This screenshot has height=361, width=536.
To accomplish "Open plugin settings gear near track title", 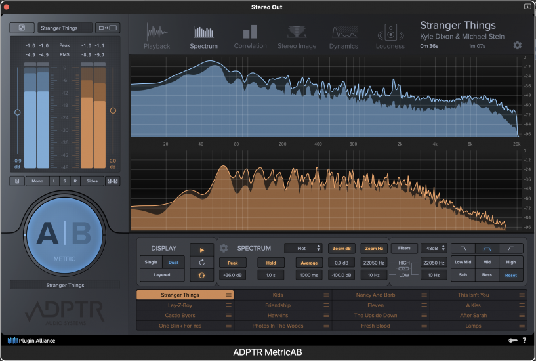I will pos(517,45).
